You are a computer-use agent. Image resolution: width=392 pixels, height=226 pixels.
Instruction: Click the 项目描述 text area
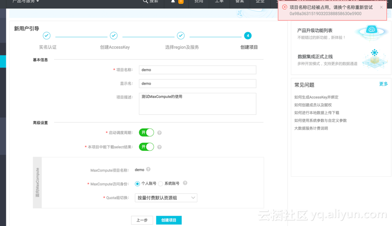tap(197, 104)
